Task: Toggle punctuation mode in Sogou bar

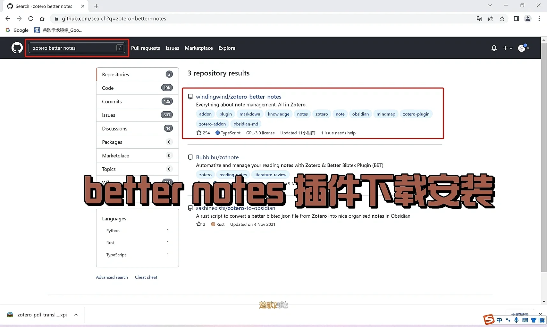Action: coord(508,320)
